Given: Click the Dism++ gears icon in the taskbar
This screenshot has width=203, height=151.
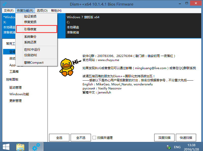Looking at the screenshot, I should [x=36, y=147].
